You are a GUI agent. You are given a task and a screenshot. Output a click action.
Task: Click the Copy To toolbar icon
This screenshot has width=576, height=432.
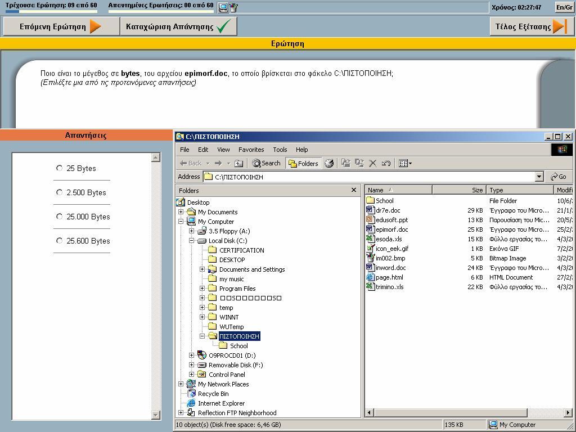point(359,163)
